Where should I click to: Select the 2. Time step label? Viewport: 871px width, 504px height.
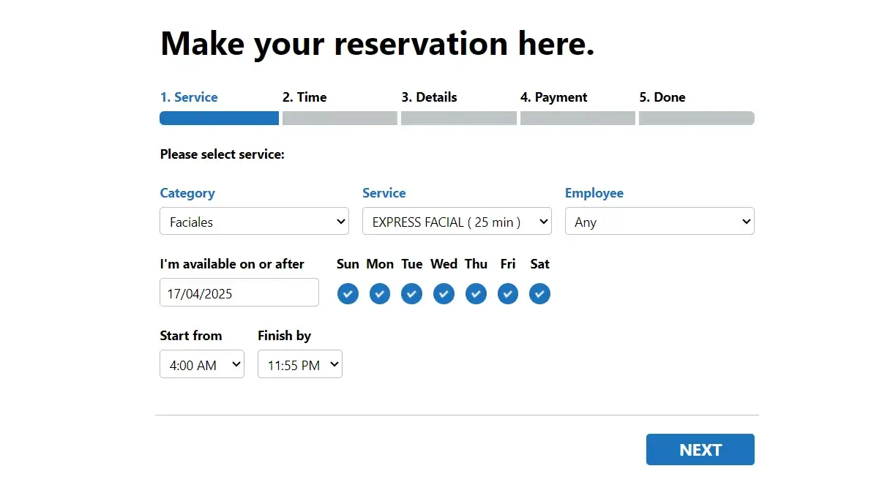(304, 97)
